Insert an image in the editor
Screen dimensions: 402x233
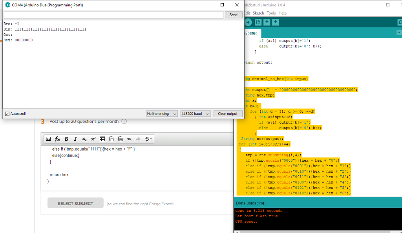pos(48,139)
